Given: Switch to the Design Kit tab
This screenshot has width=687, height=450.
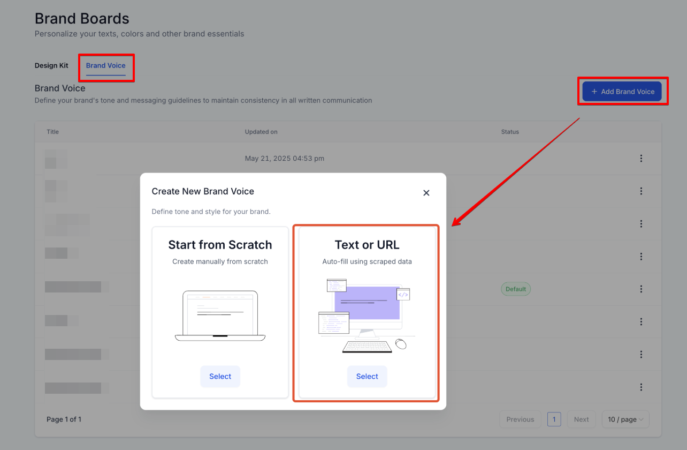Looking at the screenshot, I should coord(51,65).
